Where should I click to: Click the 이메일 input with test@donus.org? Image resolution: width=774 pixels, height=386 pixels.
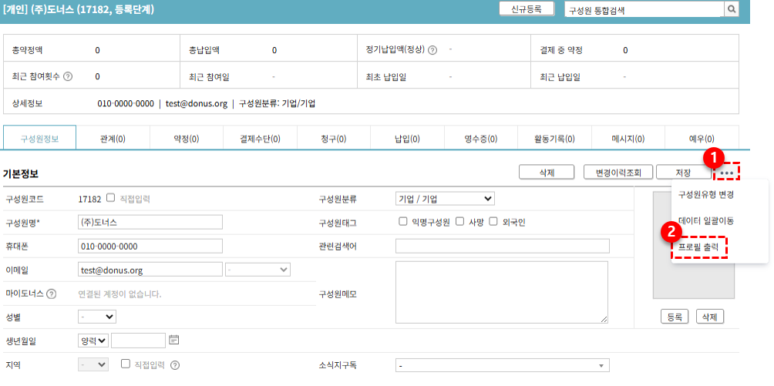(x=150, y=270)
